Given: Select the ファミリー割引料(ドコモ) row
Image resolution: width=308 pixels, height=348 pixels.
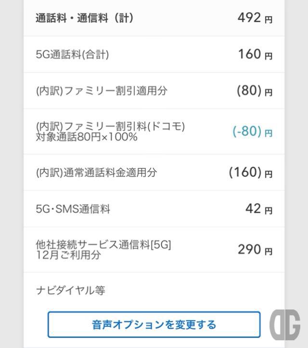Looking at the screenshot, I should (x=154, y=131).
